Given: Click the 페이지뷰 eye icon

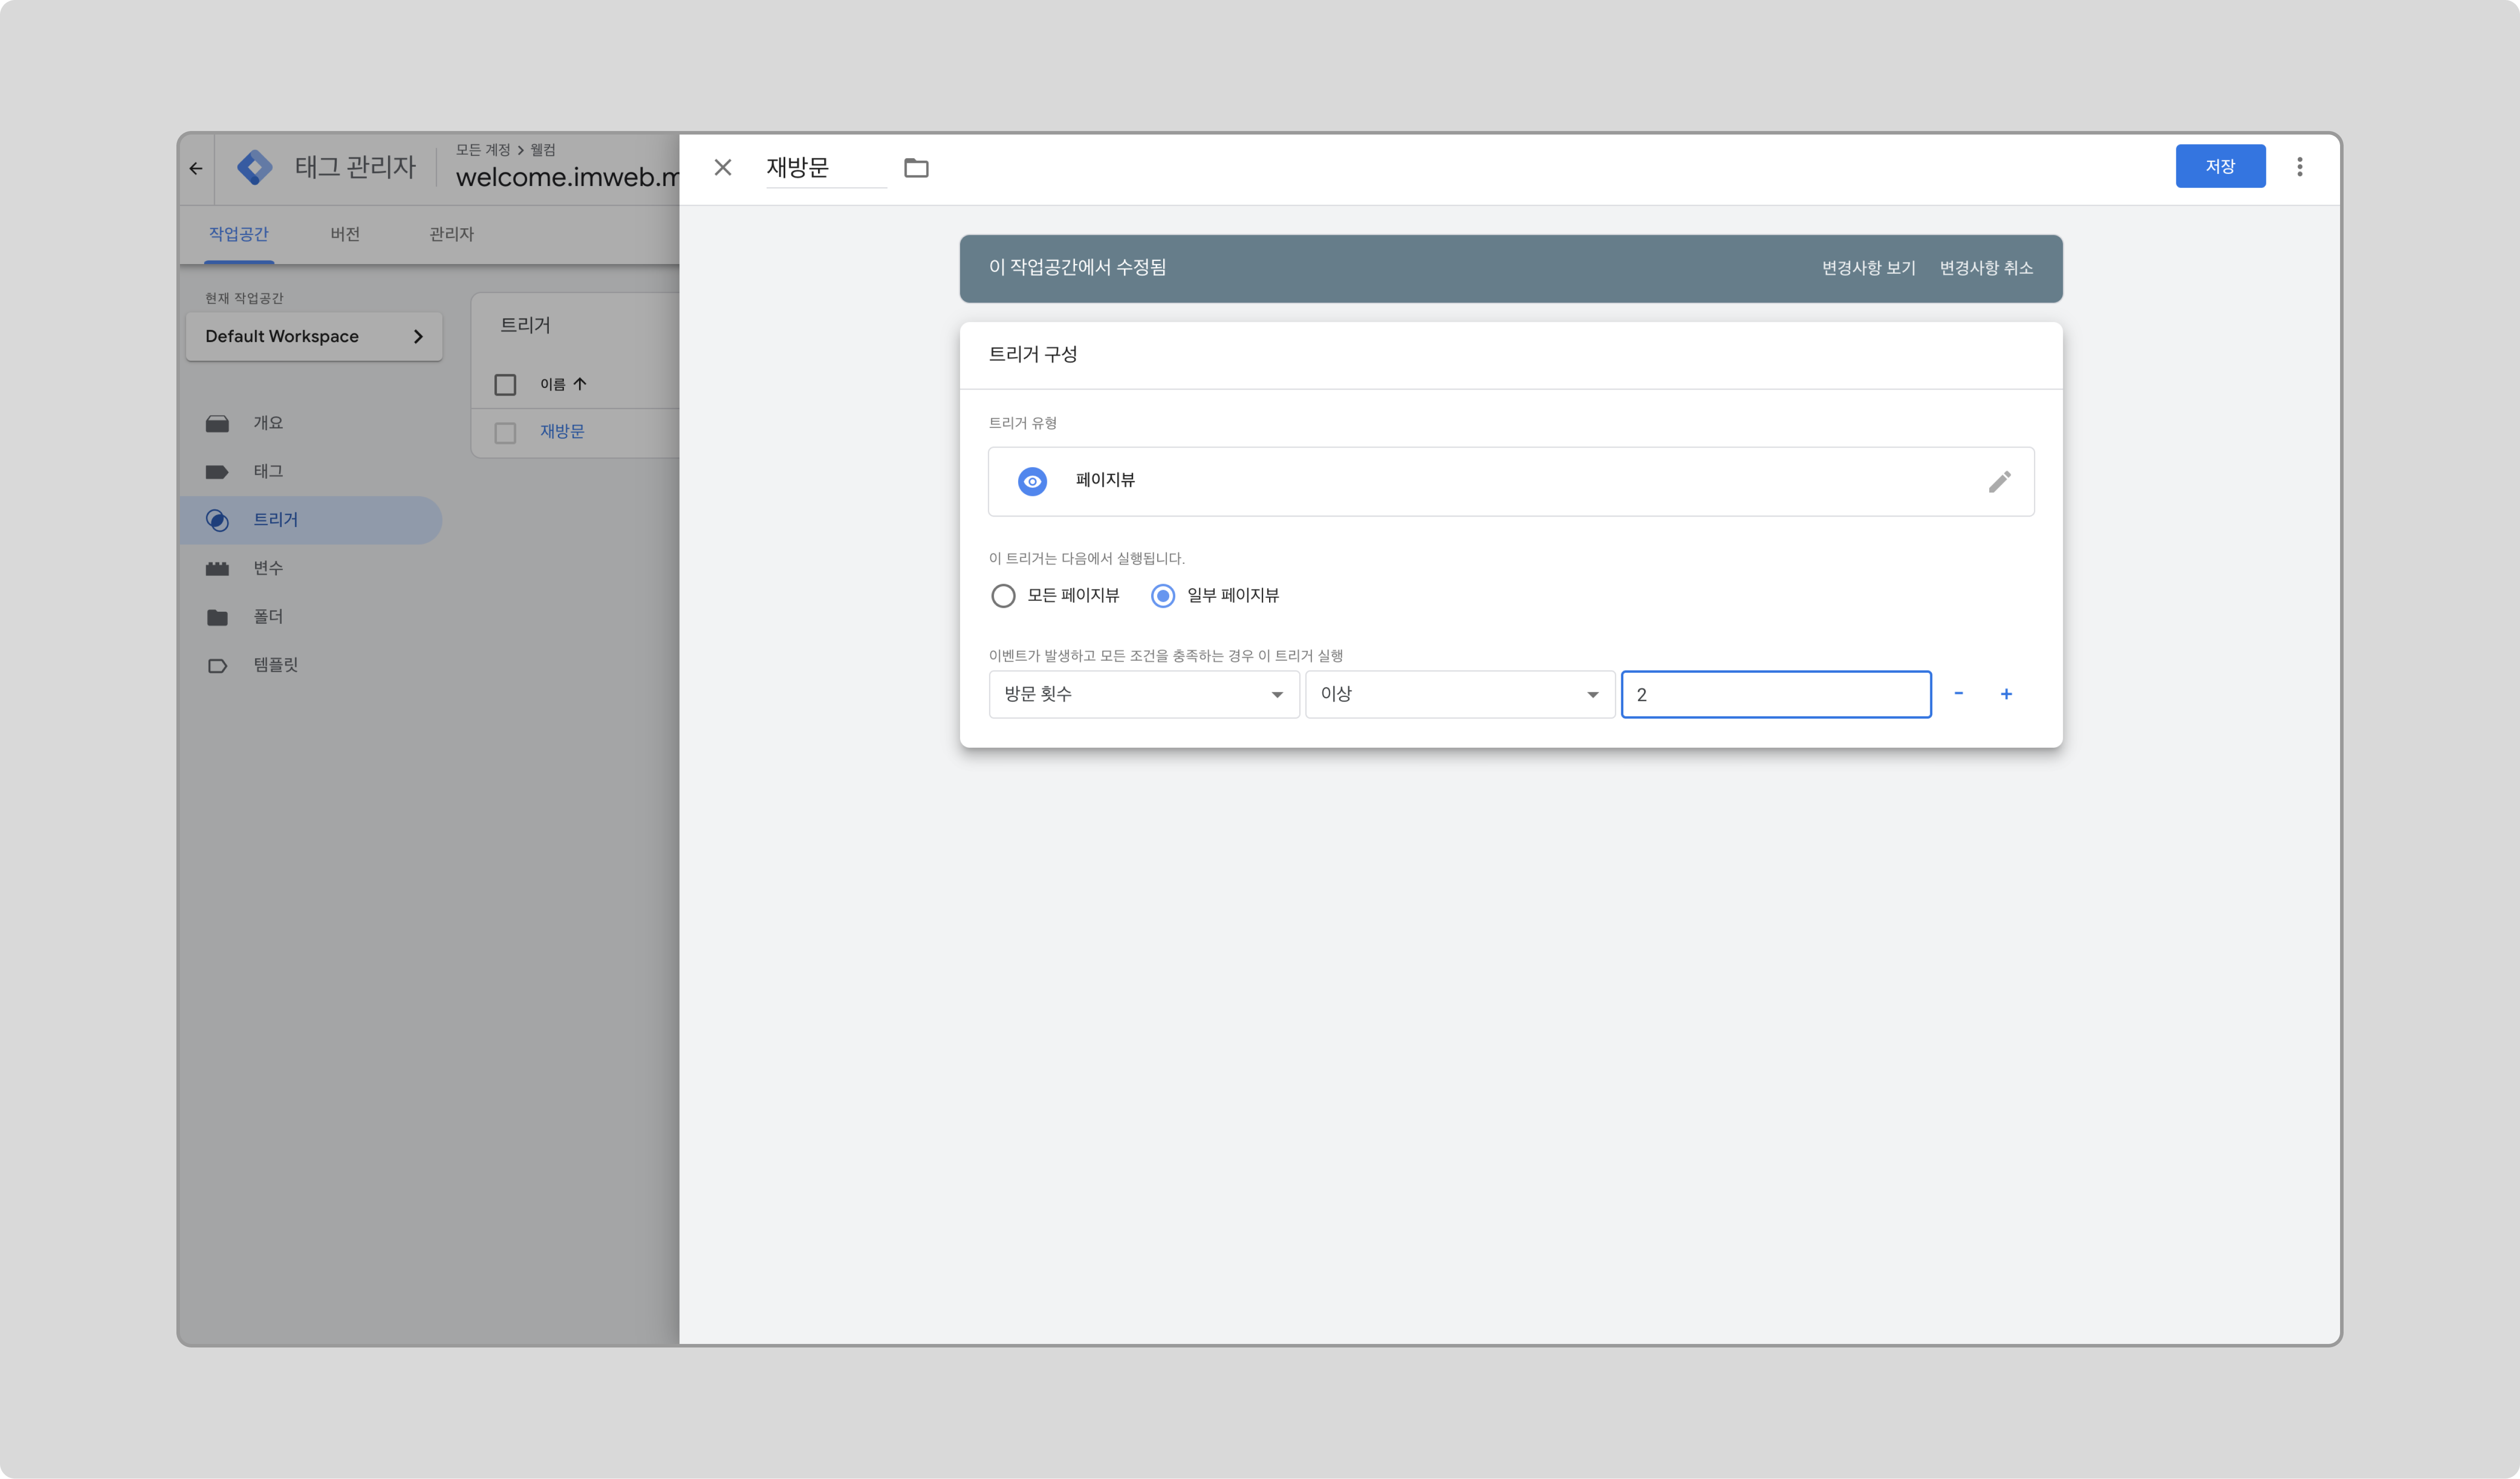Looking at the screenshot, I should click(1032, 481).
